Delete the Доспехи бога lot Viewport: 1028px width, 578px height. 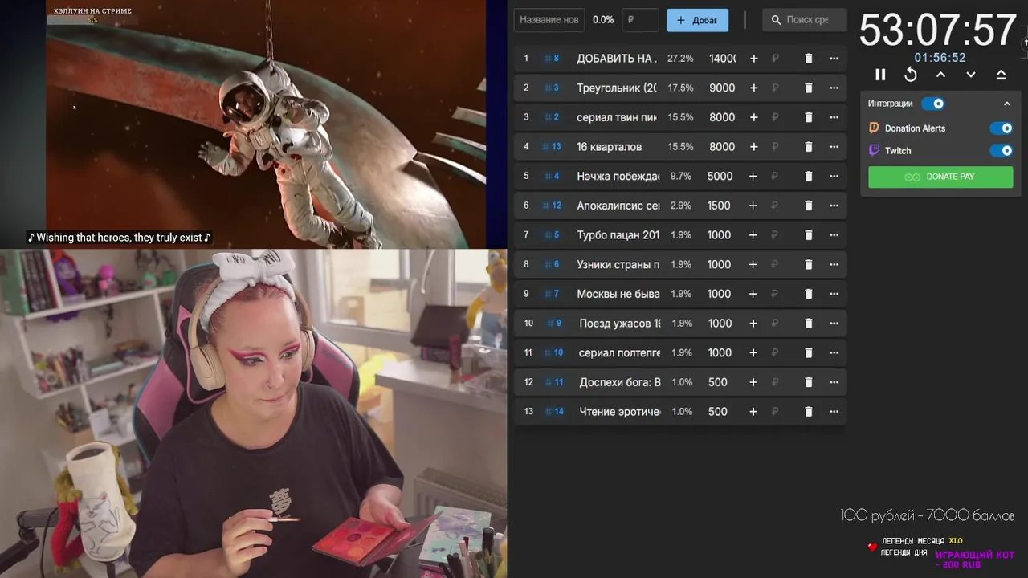coord(809,382)
